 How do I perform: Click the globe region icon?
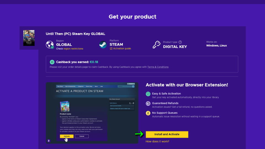50,45
